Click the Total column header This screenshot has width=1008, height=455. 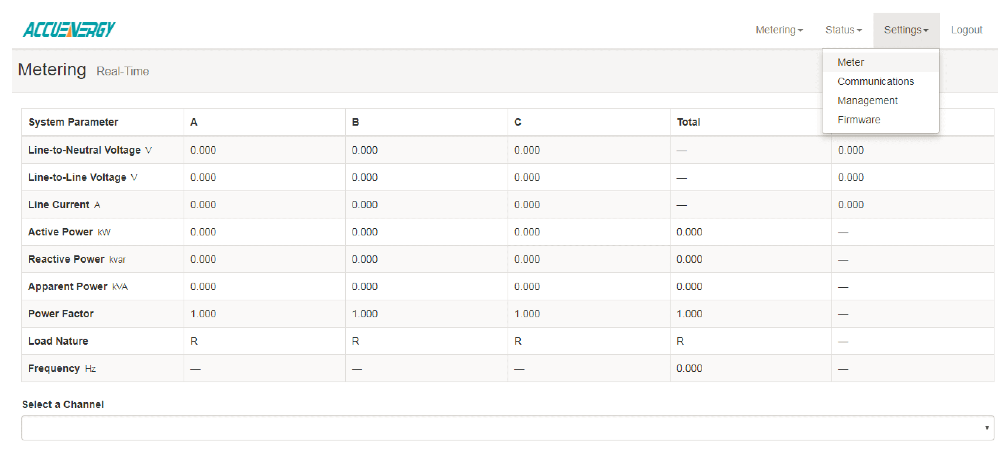click(x=688, y=122)
